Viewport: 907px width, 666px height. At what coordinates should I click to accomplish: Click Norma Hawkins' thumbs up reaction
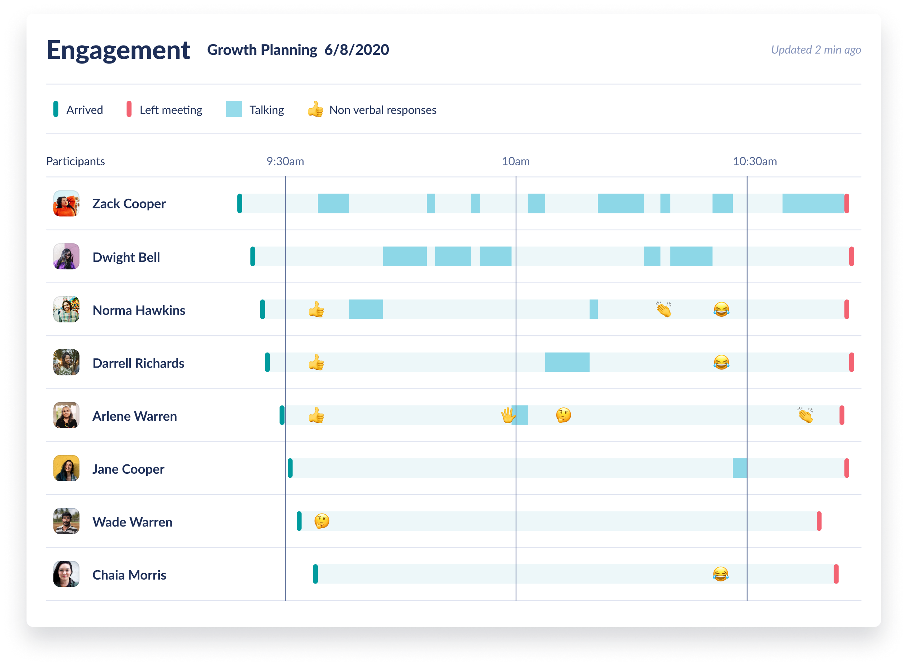[x=316, y=310]
